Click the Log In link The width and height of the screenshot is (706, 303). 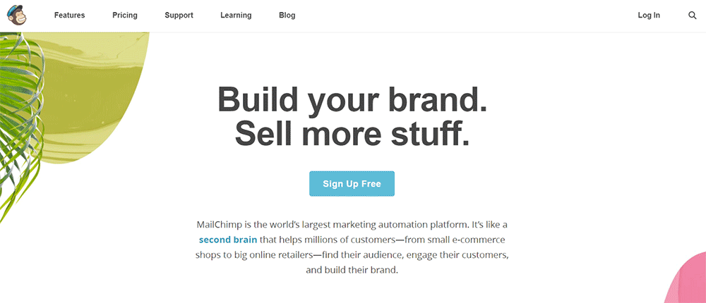pos(648,16)
